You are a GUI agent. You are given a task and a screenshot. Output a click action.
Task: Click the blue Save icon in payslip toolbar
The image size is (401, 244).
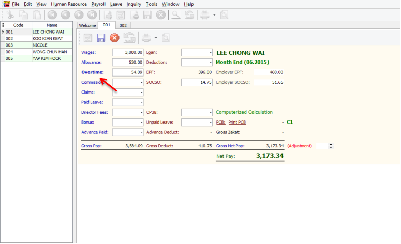101,38
